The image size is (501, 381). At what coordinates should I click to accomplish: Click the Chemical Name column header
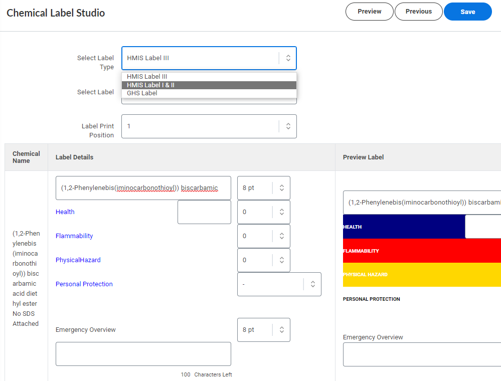[x=26, y=157]
